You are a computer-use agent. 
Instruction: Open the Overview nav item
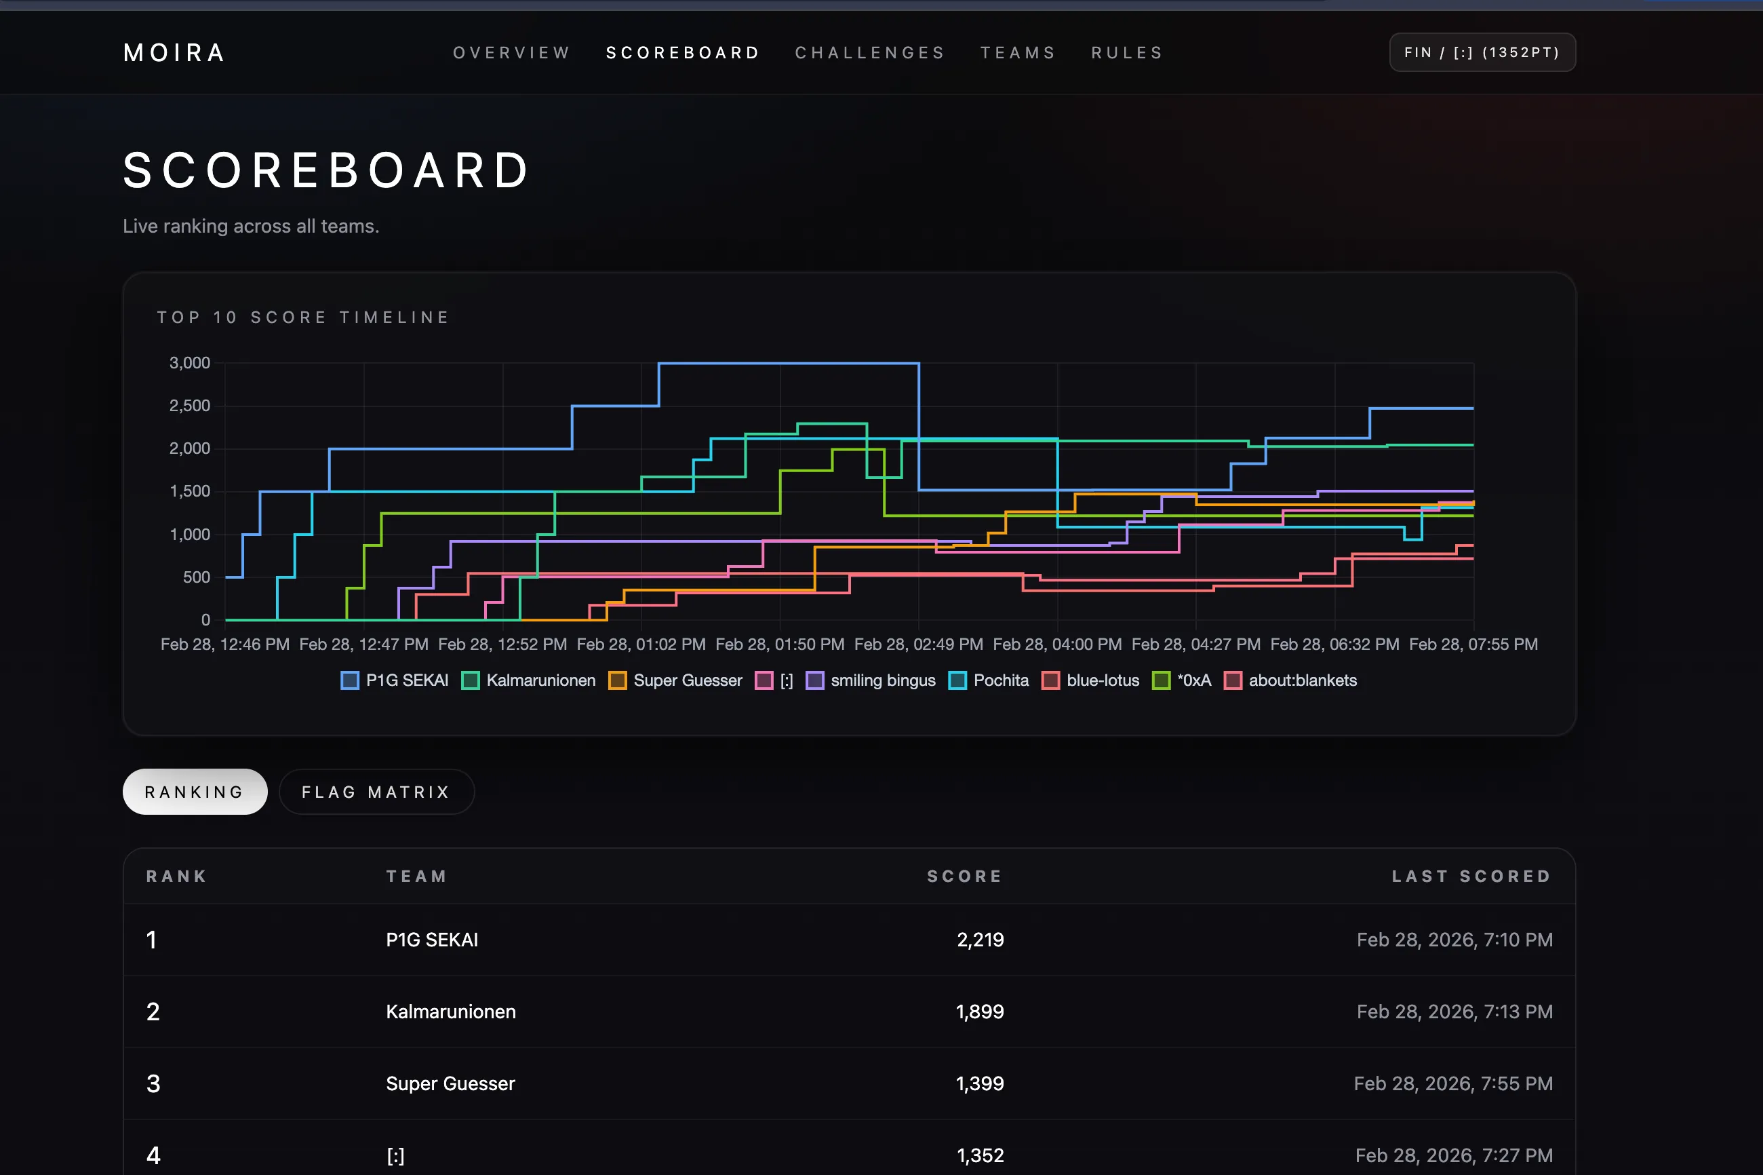click(x=511, y=52)
